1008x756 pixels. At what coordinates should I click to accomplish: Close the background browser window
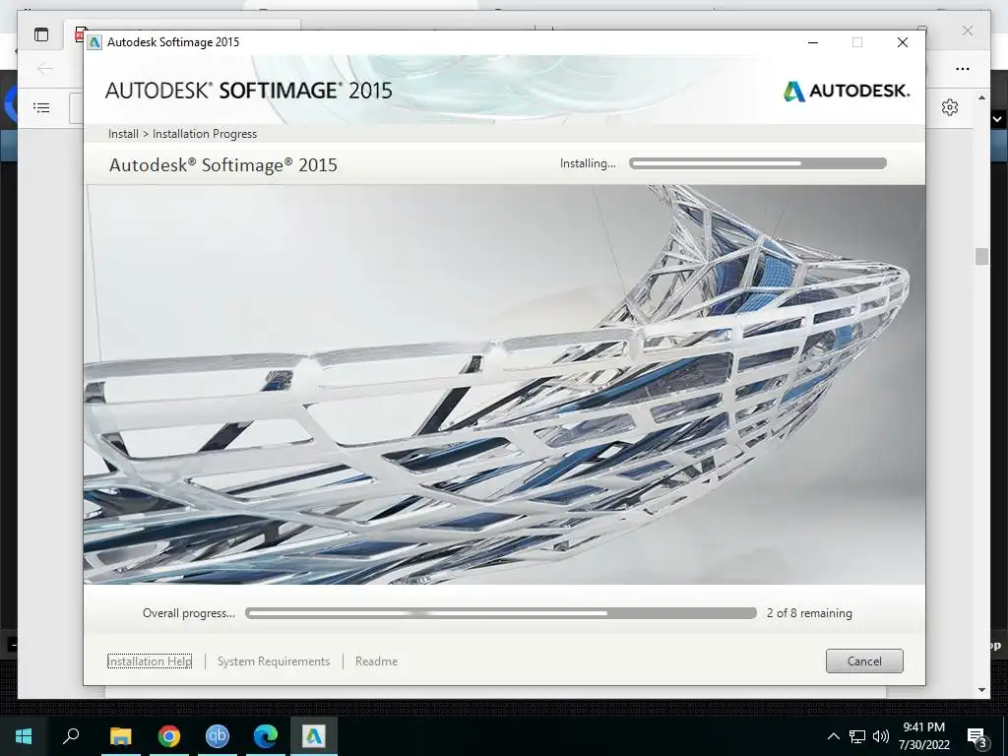pos(968,31)
